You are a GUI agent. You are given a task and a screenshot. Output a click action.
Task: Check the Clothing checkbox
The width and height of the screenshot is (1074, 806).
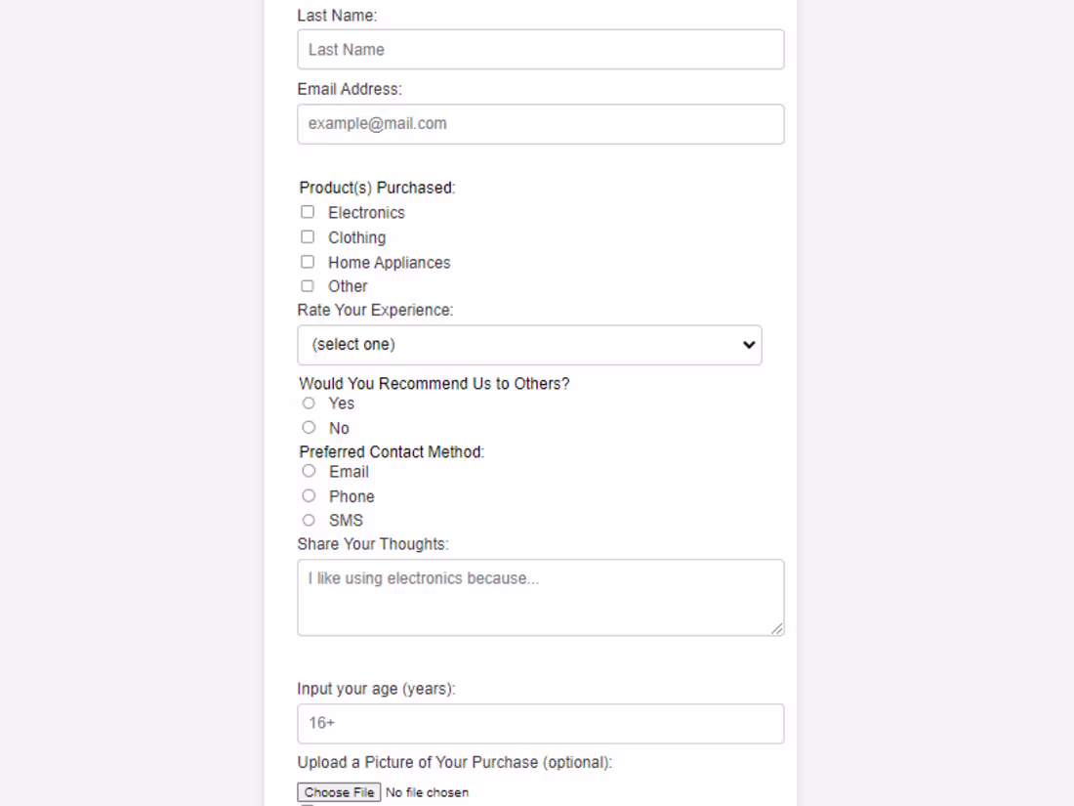pos(308,236)
